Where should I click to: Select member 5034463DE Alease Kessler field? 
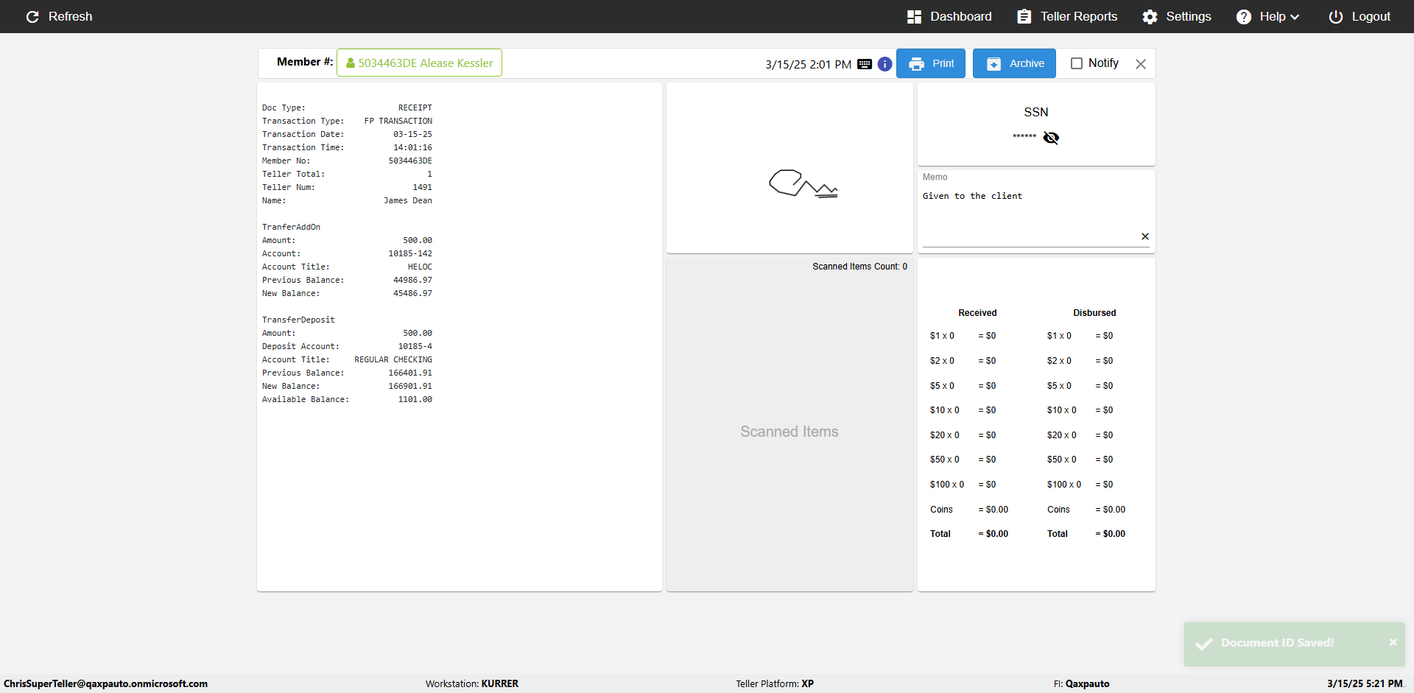(419, 63)
